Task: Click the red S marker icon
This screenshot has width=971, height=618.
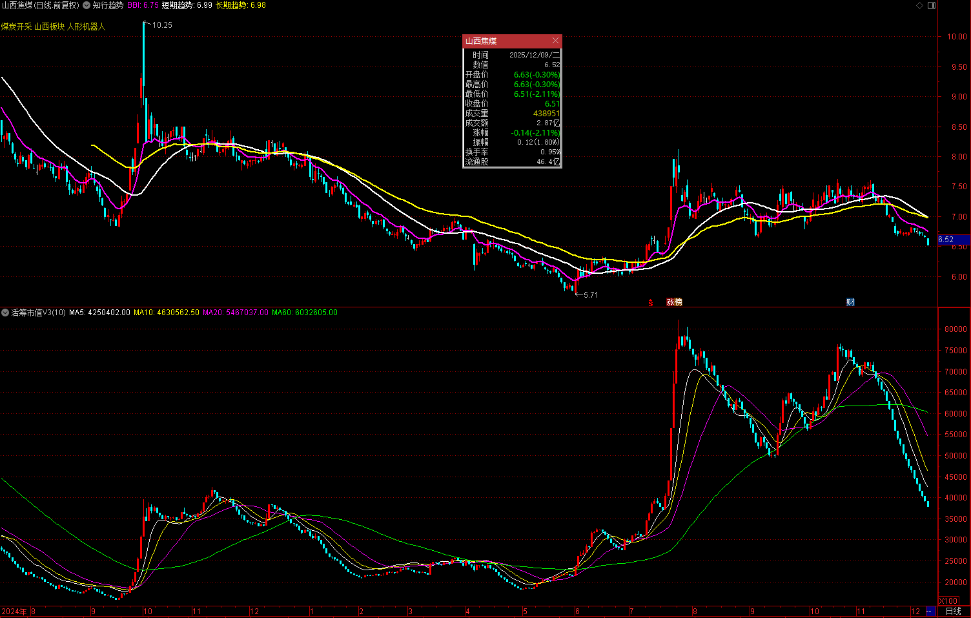Action: (651, 302)
